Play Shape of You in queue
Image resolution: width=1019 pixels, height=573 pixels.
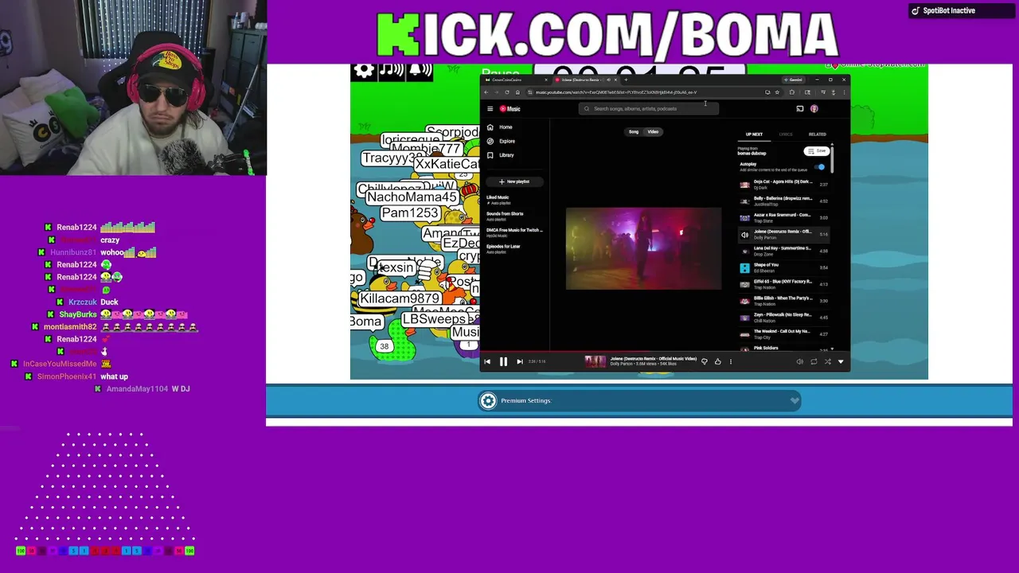[783, 268]
